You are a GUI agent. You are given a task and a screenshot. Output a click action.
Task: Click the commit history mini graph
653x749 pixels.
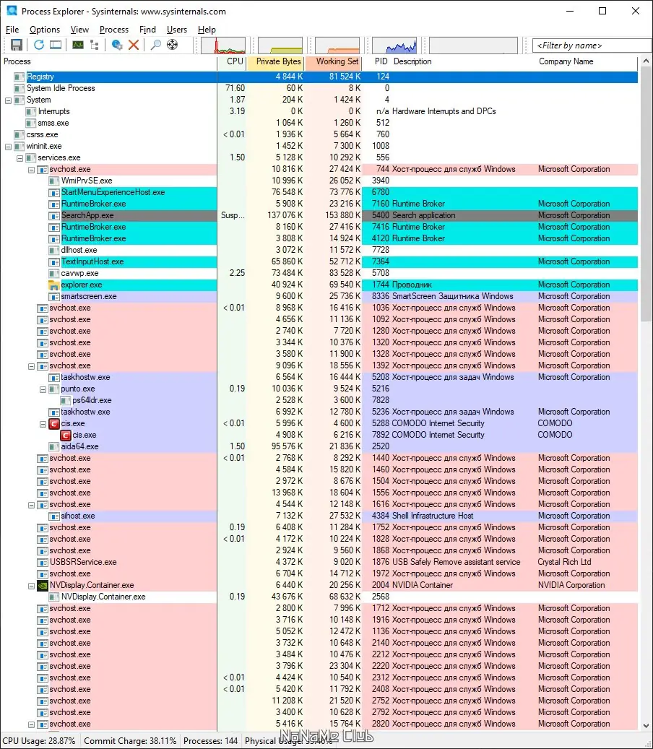pos(280,46)
